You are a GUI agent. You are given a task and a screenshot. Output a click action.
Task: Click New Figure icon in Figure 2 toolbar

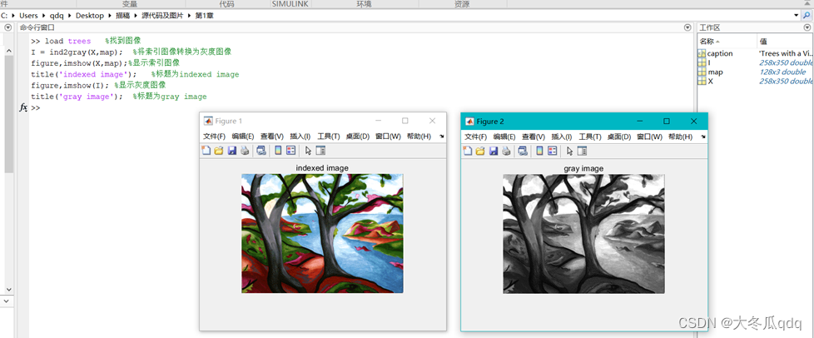(x=467, y=151)
